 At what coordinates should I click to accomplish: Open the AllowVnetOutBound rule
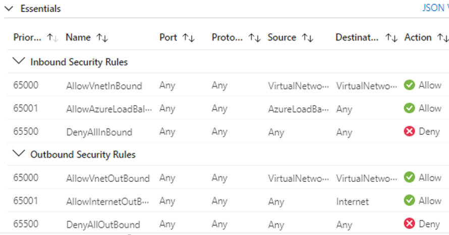point(107,178)
